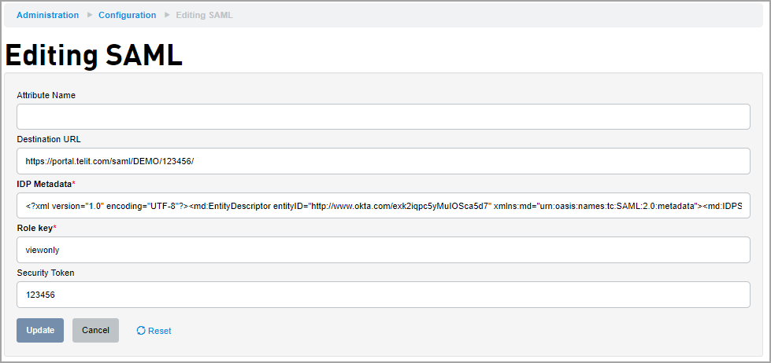The height and width of the screenshot is (363, 771).
Task: Click the Cancel button
Action: coord(95,330)
